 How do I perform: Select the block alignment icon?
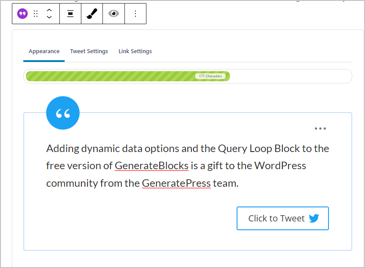coord(70,13)
